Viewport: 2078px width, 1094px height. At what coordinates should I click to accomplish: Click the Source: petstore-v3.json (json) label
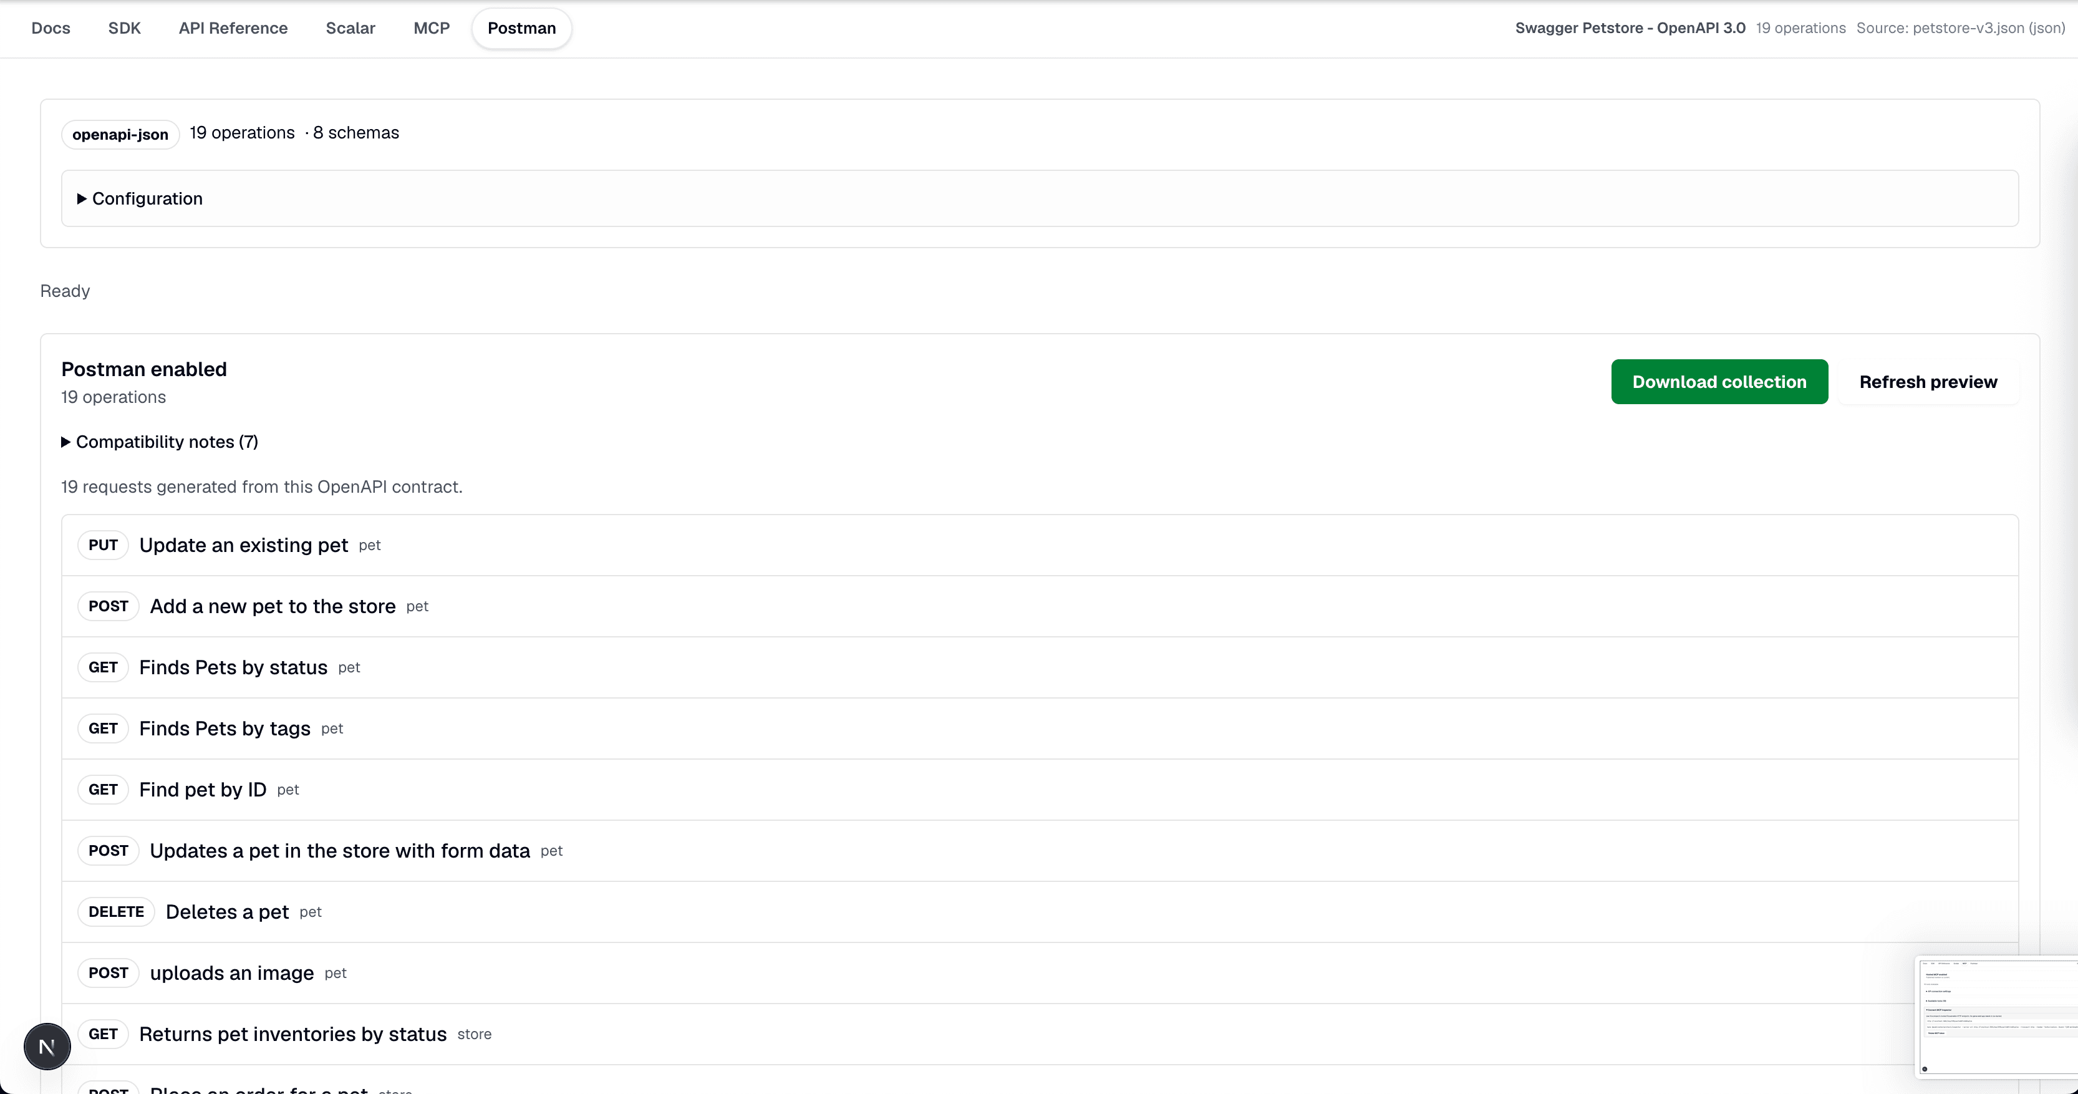coord(1960,28)
